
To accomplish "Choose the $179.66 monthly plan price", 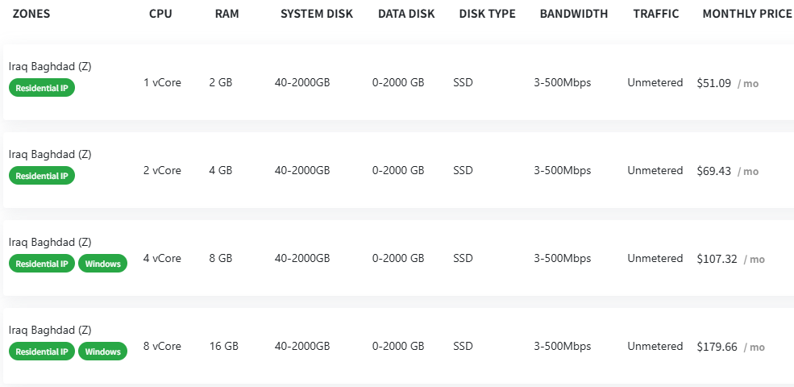I will click(x=717, y=347).
